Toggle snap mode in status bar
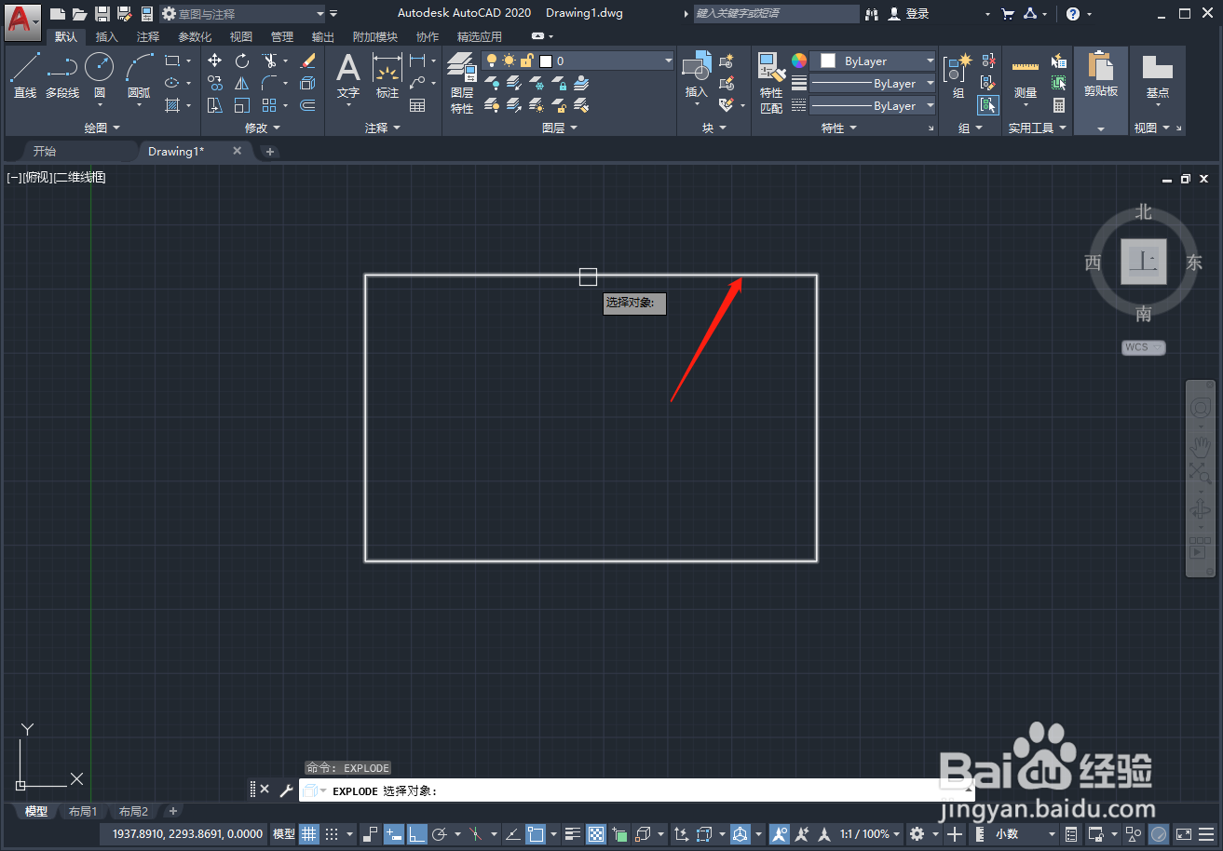The image size is (1223, 851). 331,834
